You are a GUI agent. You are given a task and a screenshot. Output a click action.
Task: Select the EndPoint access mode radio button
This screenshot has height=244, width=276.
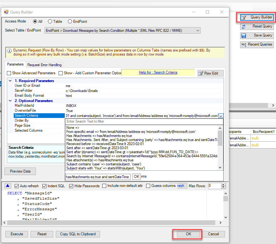[x=70, y=22]
